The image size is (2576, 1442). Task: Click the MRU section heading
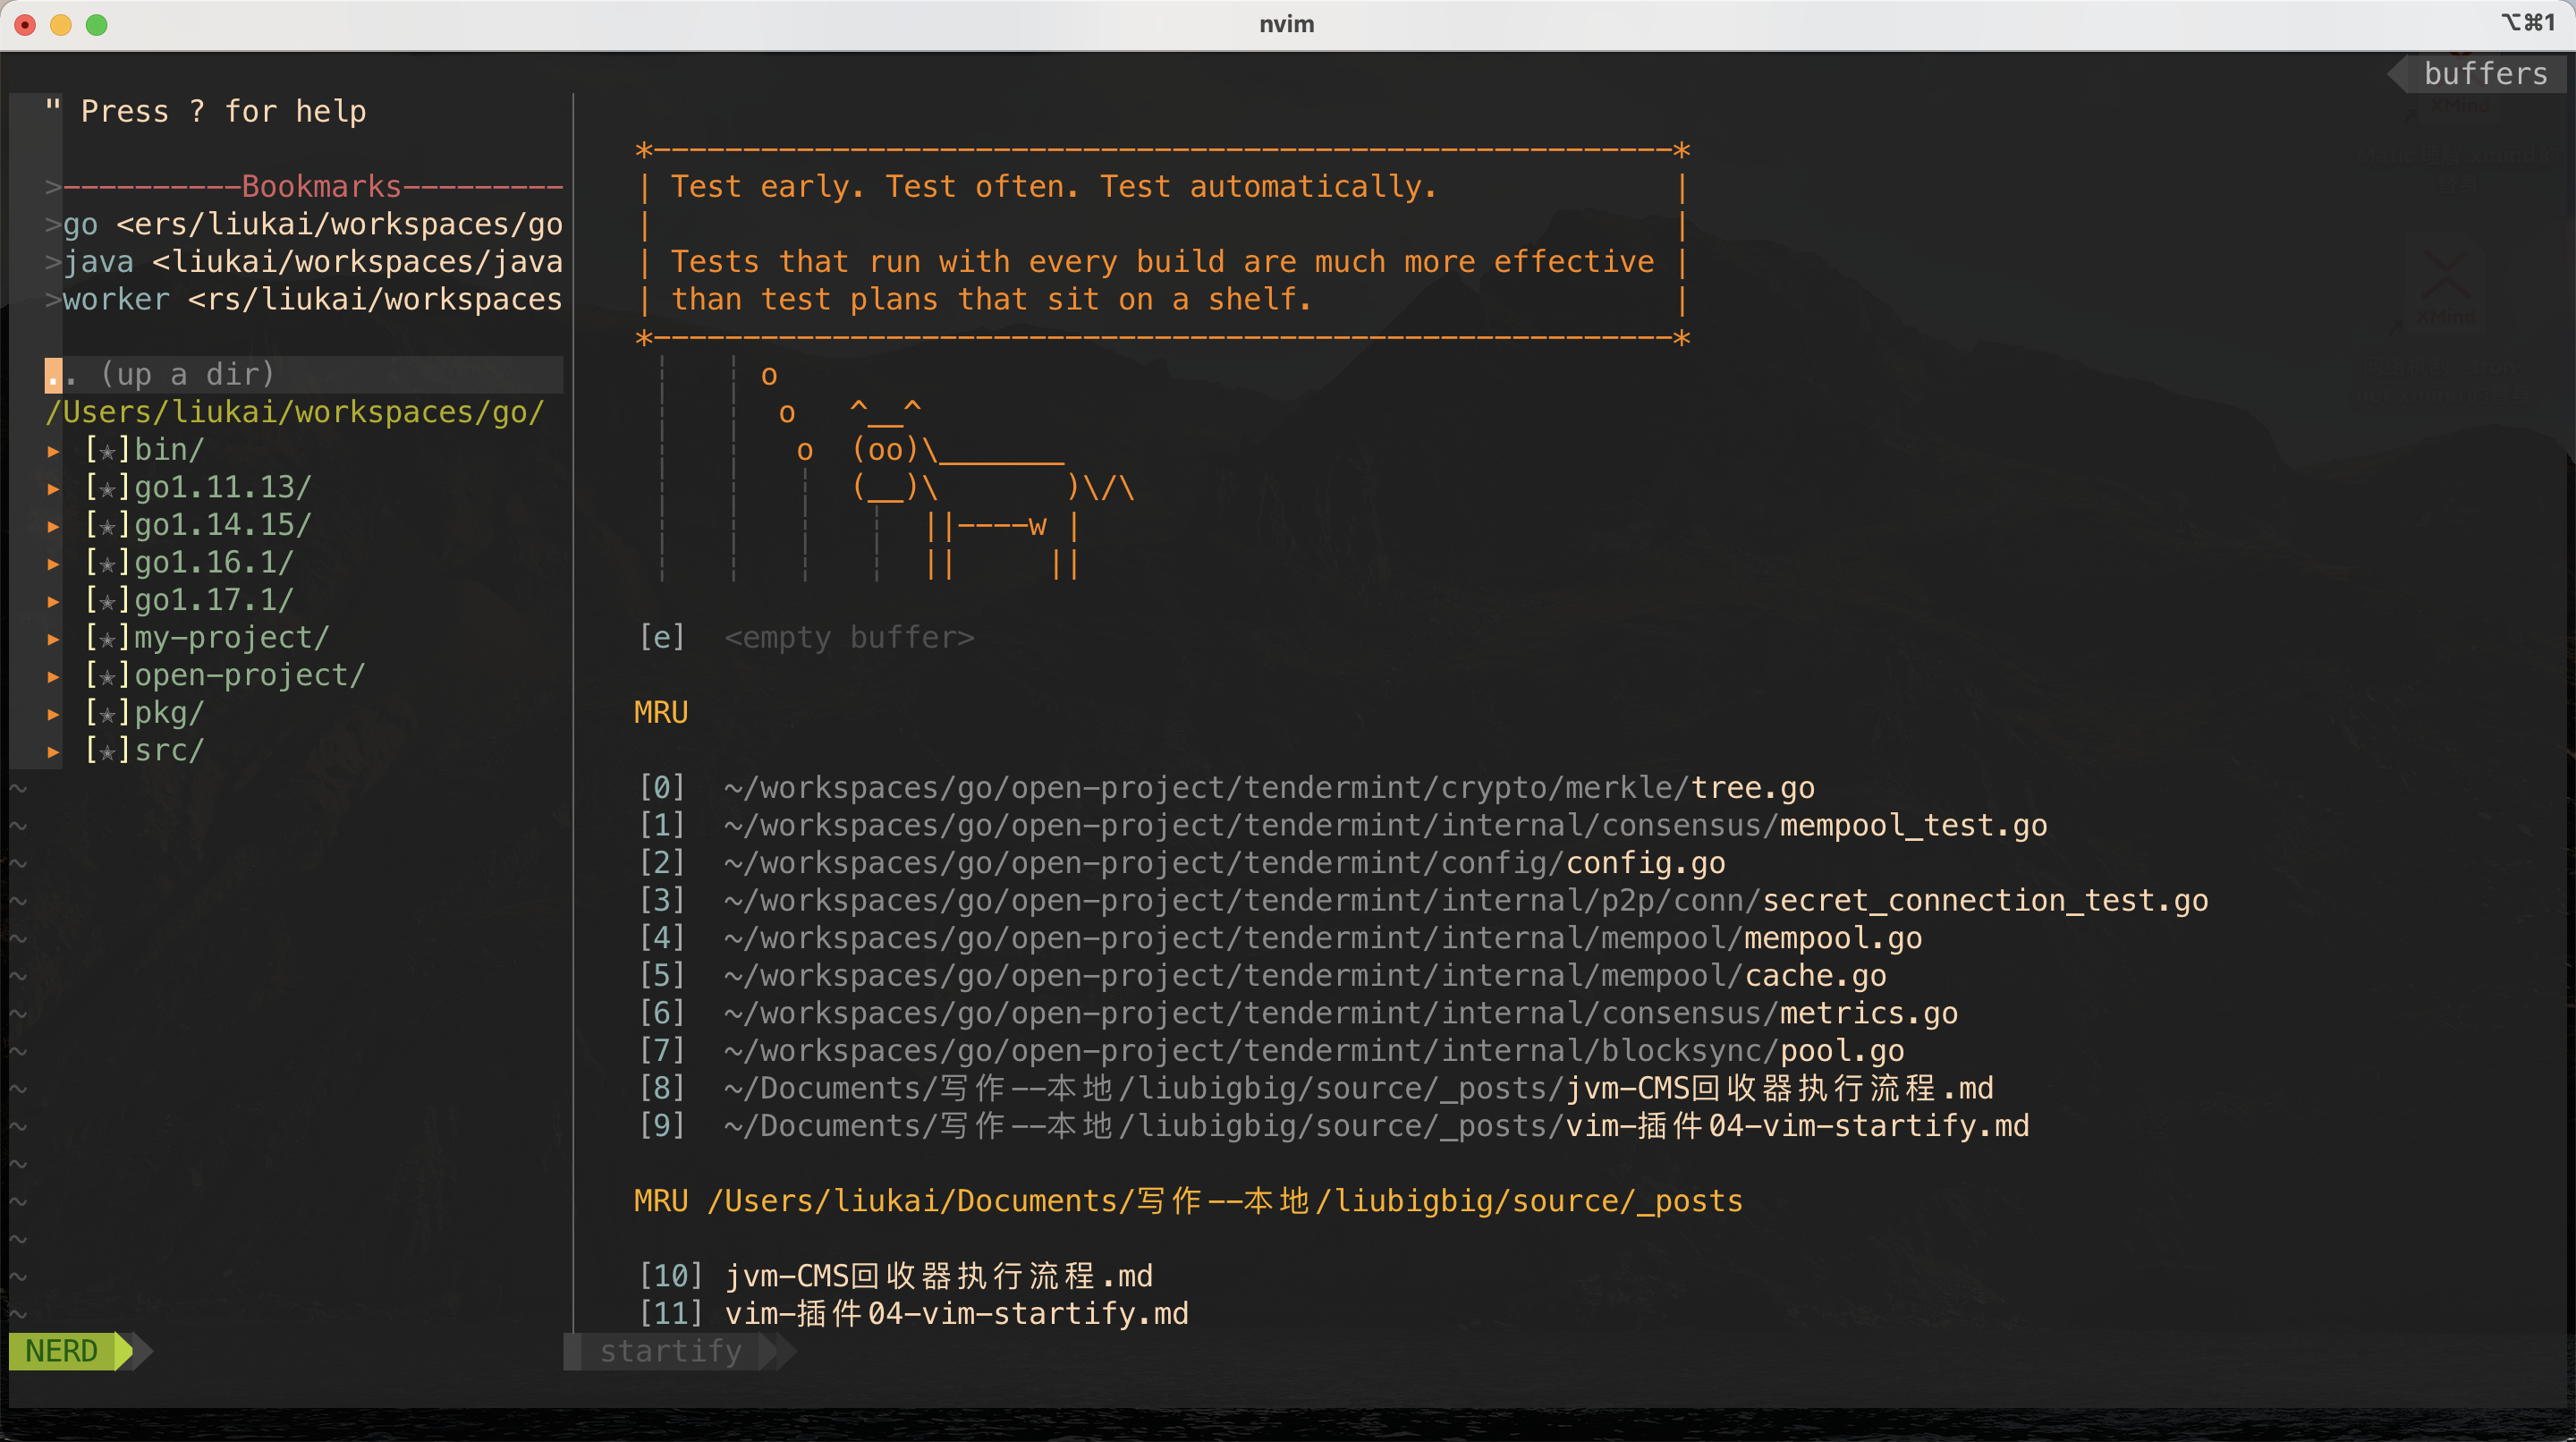(661, 713)
